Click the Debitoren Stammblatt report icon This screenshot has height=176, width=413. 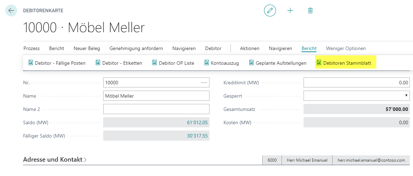coord(319,63)
